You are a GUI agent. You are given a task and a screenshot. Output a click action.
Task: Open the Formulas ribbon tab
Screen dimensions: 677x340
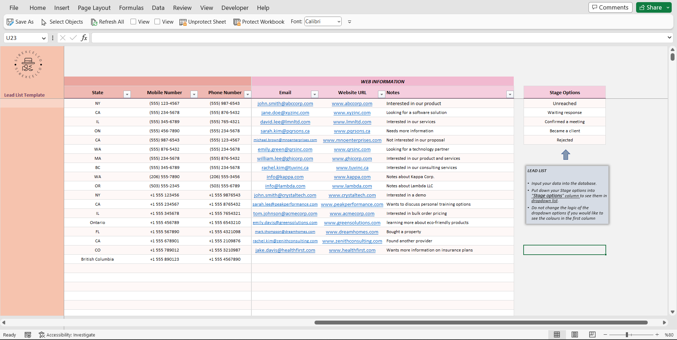pyautogui.click(x=131, y=8)
